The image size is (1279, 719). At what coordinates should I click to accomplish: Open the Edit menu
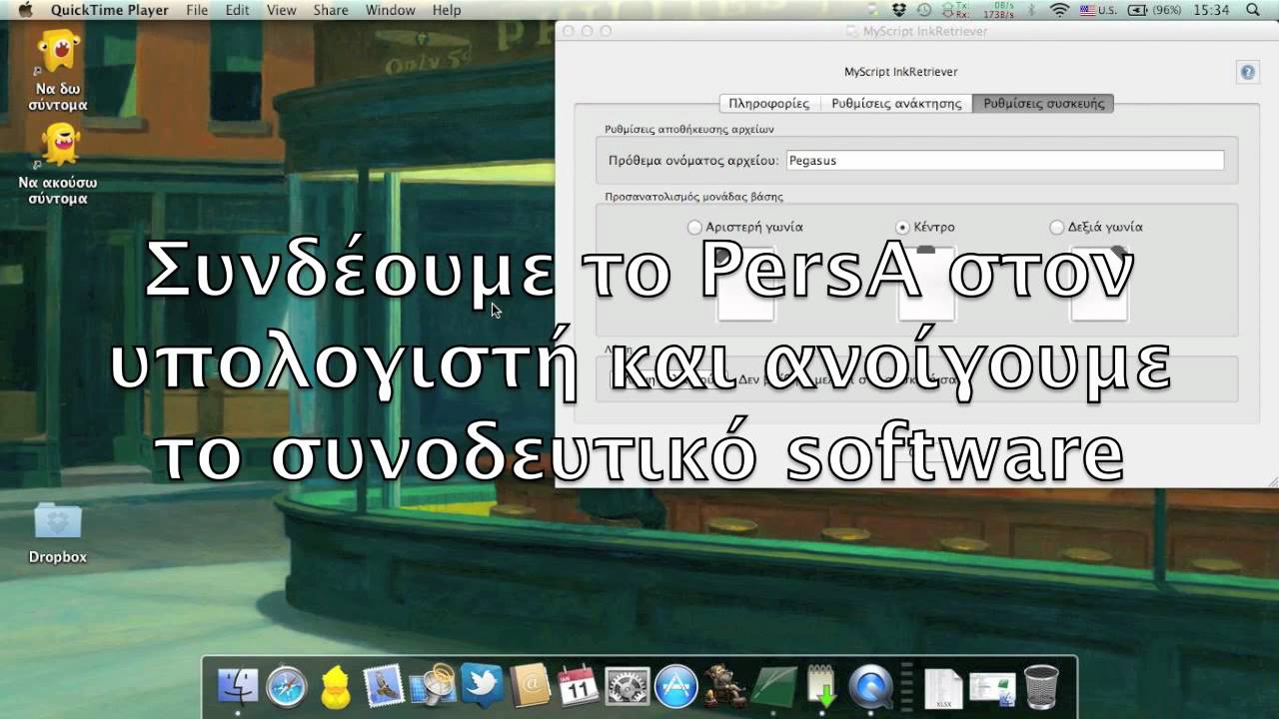(x=238, y=10)
